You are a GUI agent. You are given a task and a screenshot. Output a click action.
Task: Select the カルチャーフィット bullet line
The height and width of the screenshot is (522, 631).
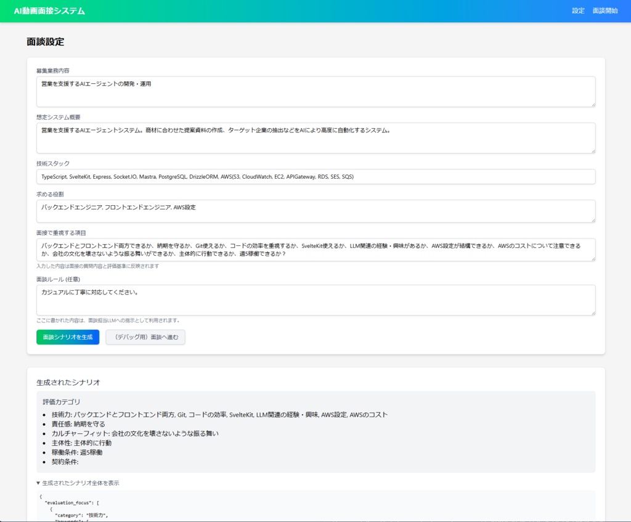coord(135,433)
